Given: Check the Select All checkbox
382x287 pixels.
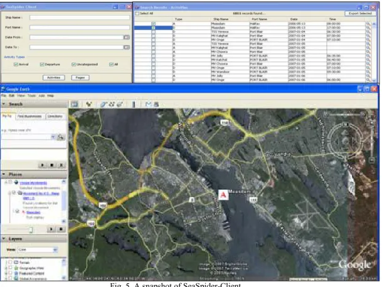Looking at the screenshot, I should click(x=137, y=13).
